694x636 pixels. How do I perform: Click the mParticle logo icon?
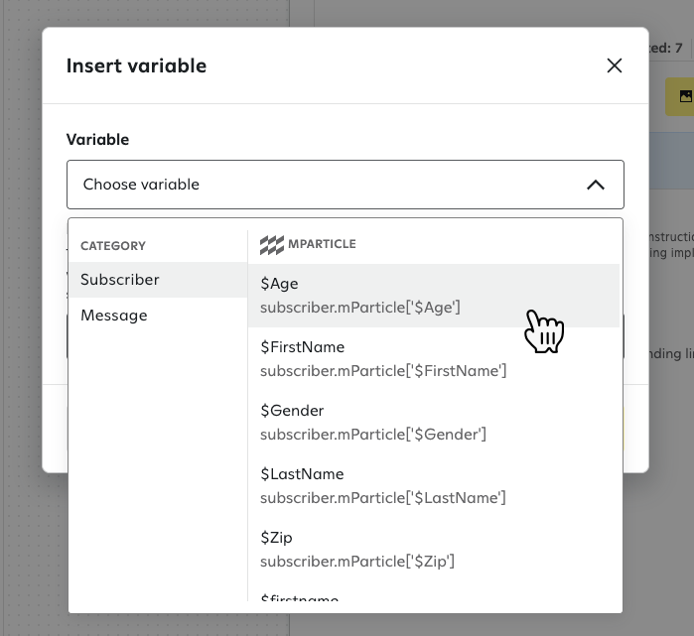[x=272, y=245]
